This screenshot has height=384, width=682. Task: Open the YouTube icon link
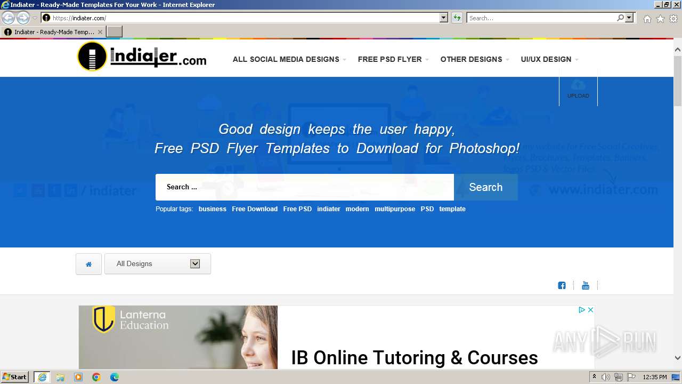tap(586, 285)
